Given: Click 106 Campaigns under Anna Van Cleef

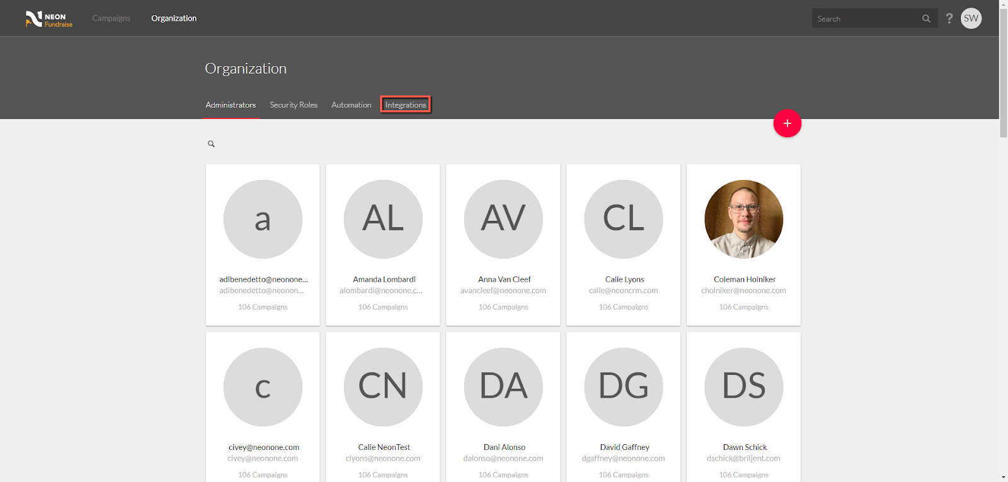Looking at the screenshot, I should point(503,307).
